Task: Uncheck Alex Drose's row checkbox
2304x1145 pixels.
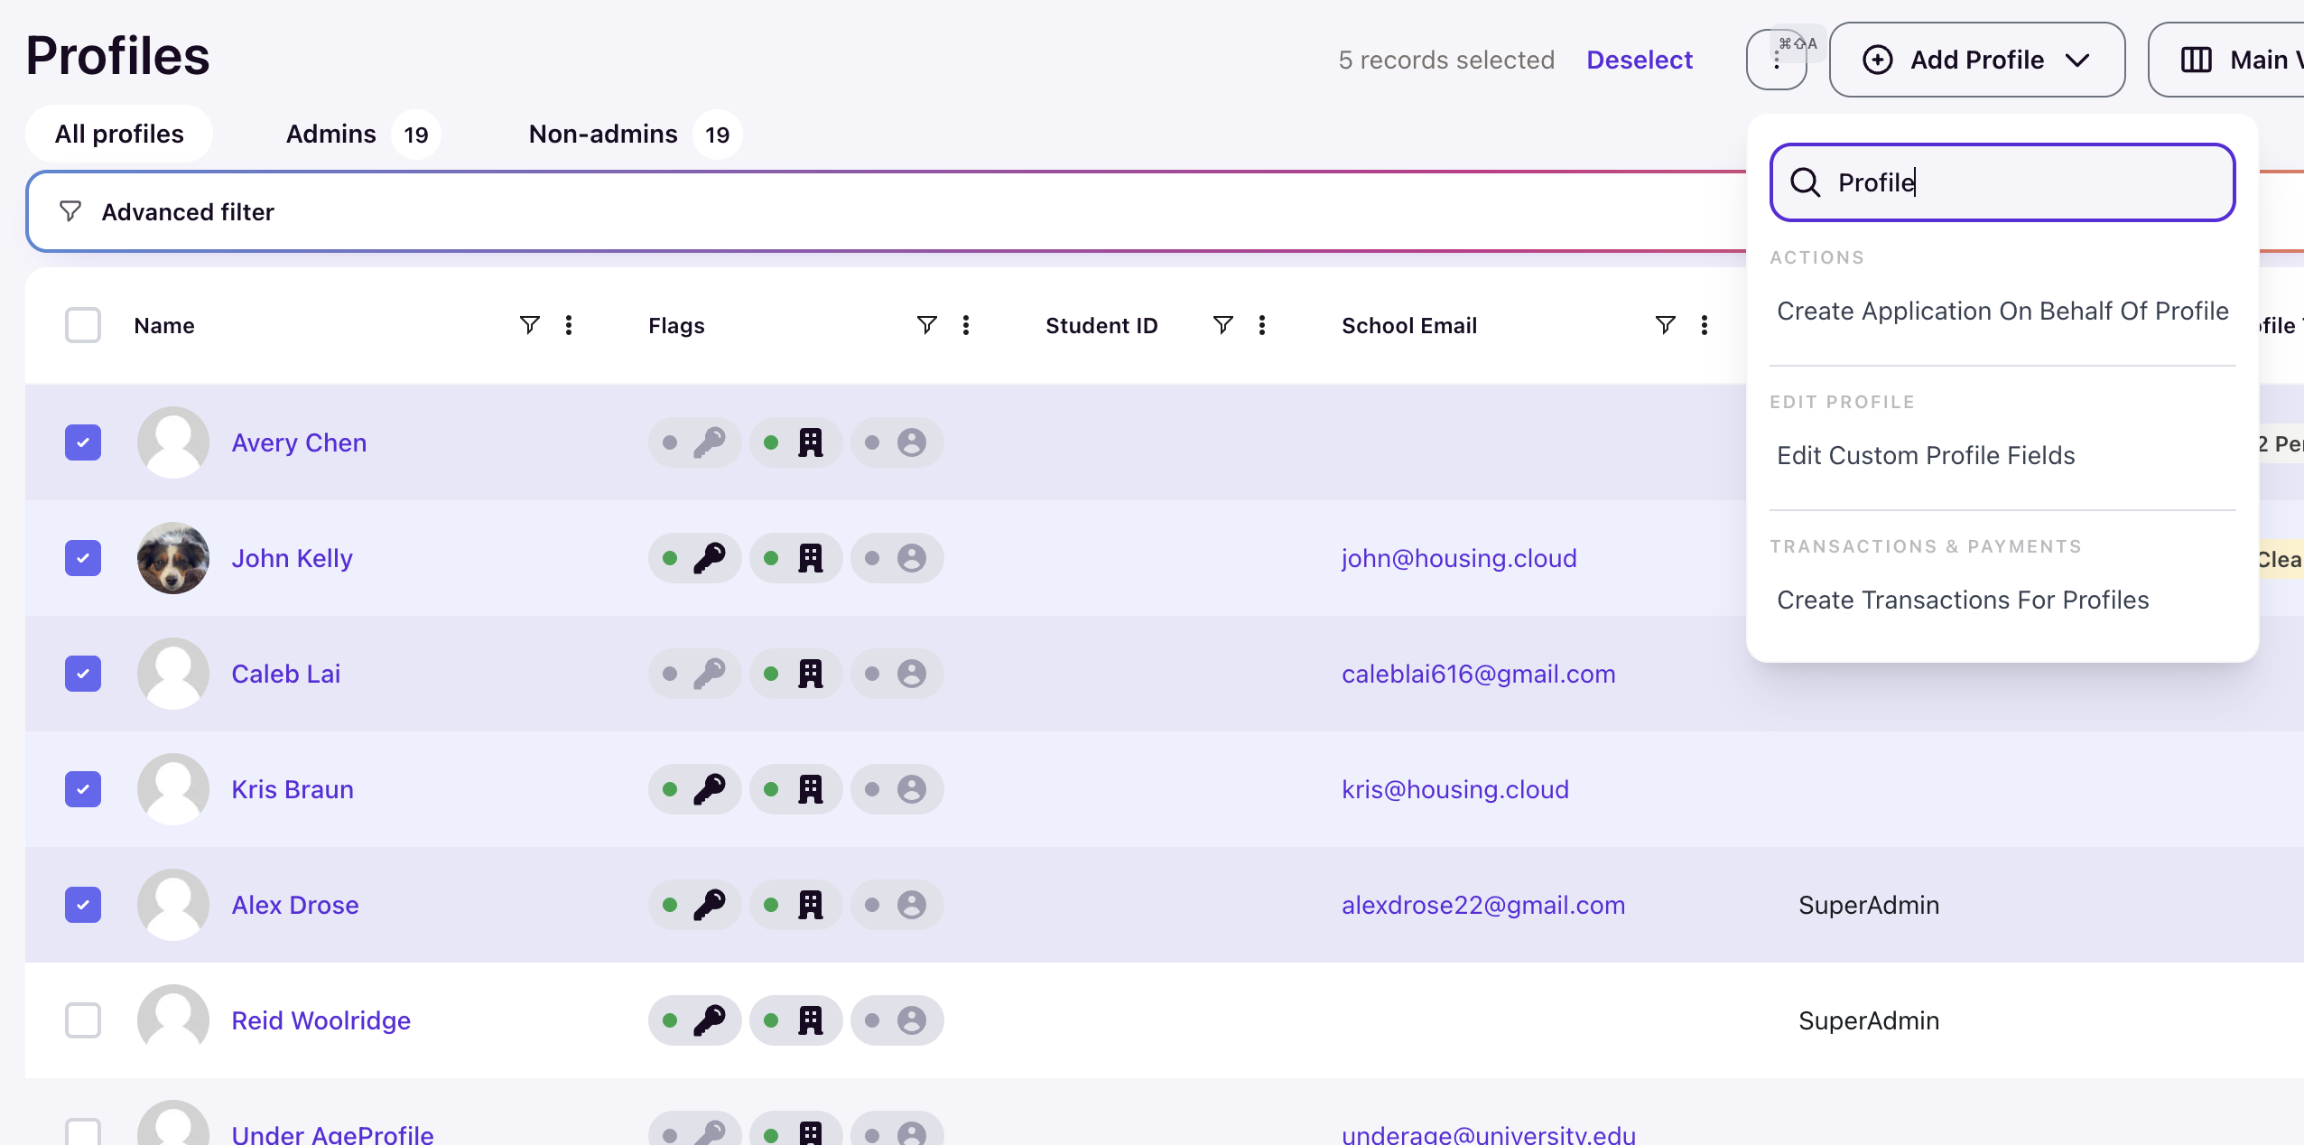Action: [x=83, y=905]
